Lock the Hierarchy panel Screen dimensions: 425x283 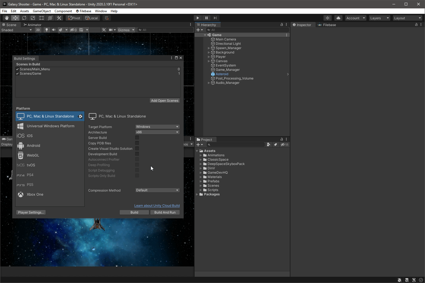tap(282, 25)
